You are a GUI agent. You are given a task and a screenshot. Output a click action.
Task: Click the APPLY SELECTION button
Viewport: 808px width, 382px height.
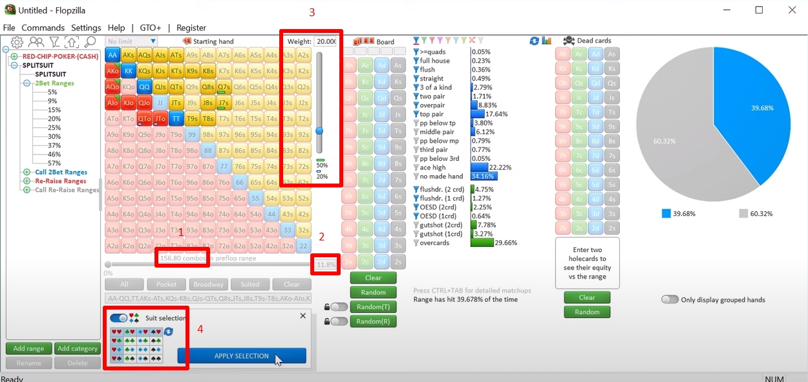click(241, 356)
